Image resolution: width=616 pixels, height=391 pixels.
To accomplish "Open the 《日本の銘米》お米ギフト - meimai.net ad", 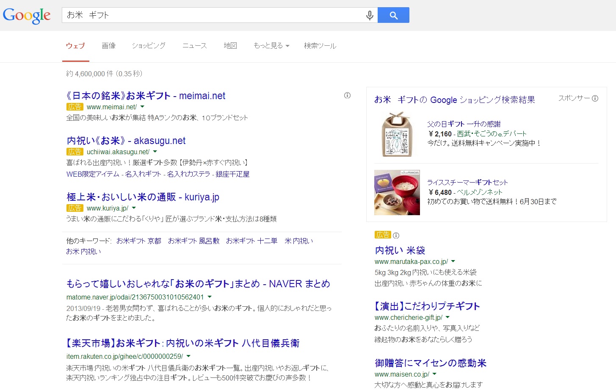I will [146, 96].
